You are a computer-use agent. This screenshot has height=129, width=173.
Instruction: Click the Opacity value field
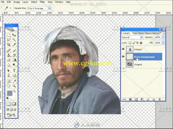click(158, 37)
